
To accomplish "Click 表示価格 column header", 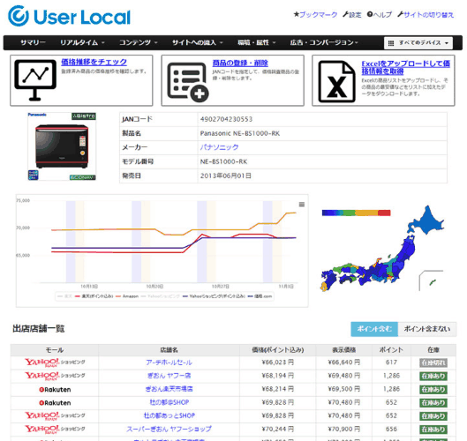I will point(344,350).
